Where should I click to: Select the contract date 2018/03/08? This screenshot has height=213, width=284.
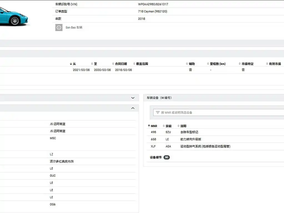(124, 70)
